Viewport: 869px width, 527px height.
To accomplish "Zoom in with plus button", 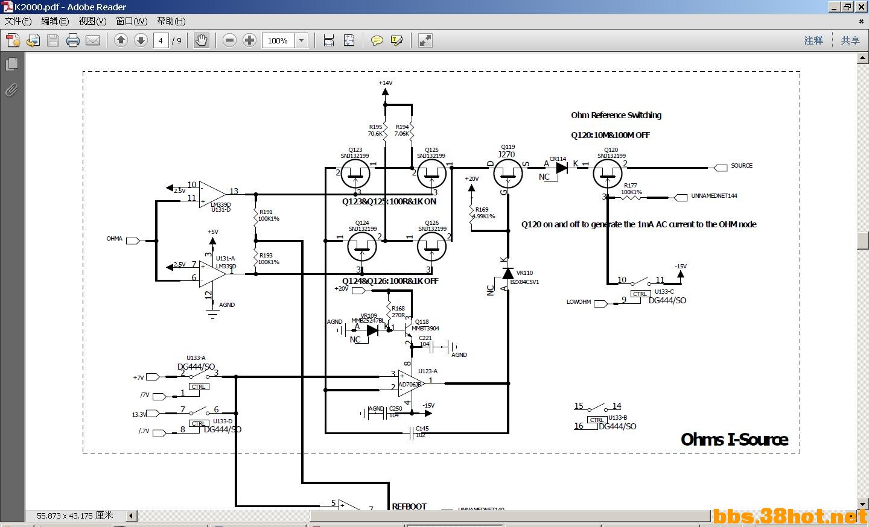I will coord(249,40).
